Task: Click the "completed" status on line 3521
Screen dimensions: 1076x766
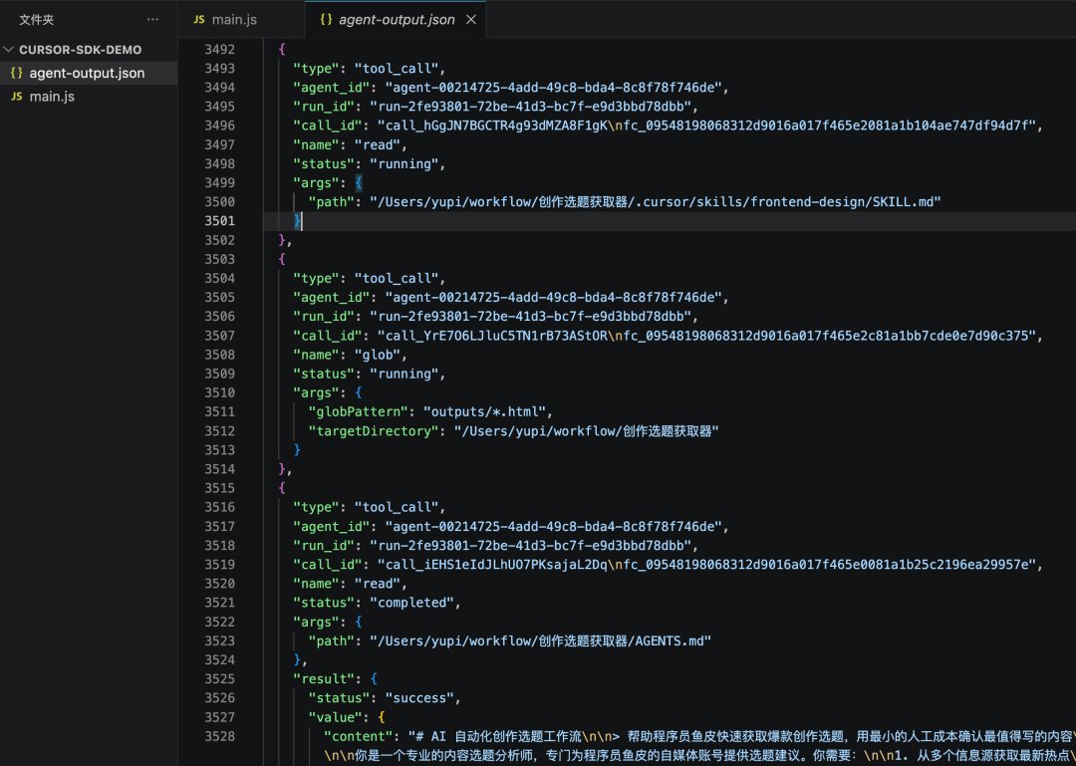Action: 411,603
